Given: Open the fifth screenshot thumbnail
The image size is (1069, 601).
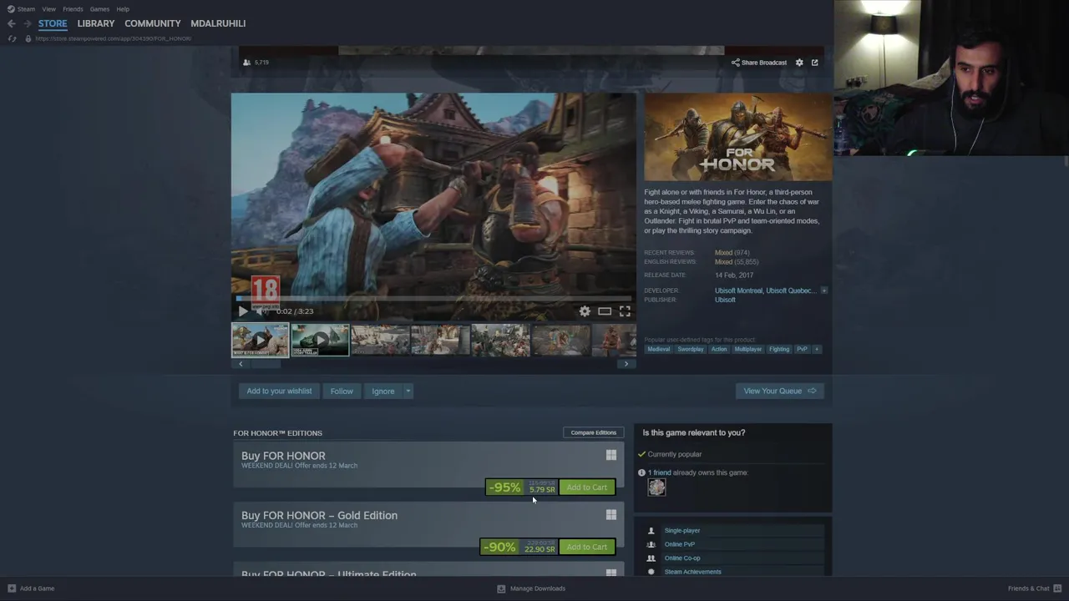Looking at the screenshot, I should 500,340.
